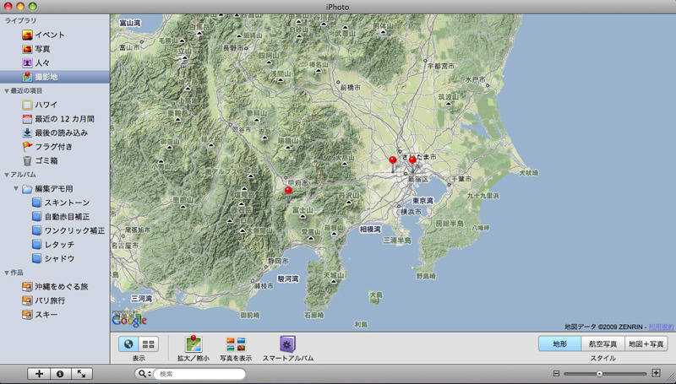Image resolution: width=676 pixels, height=384 pixels.
Task: Click the 駿河湾 map label
Action: click(288, 279)
